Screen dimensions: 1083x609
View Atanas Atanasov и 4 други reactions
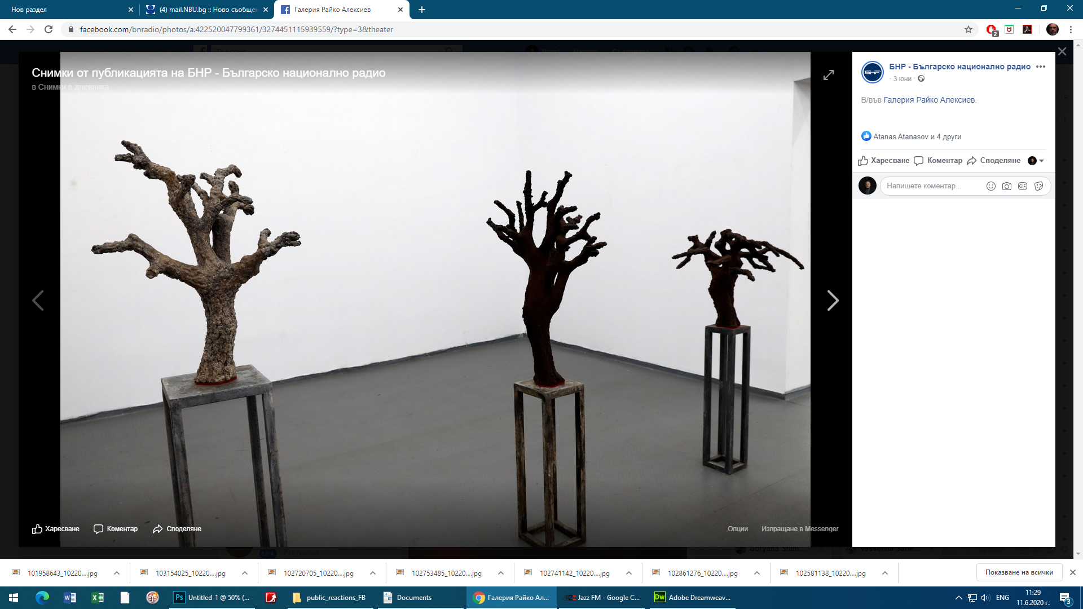917,136
